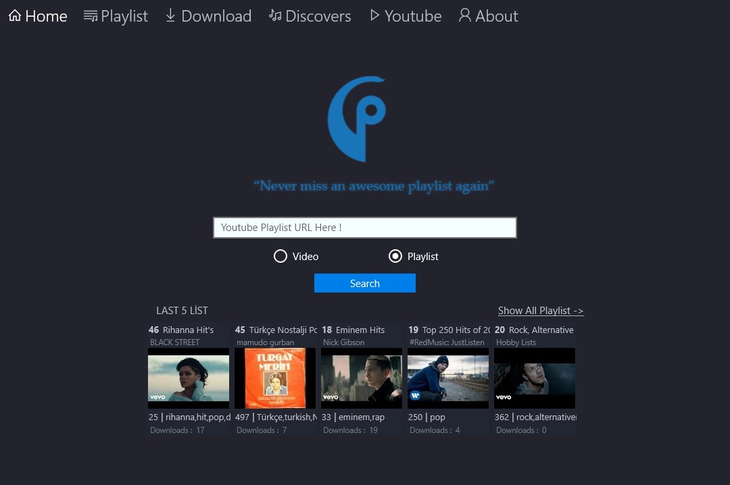Open the Youtube menu label
Viewport: 730px width, 485px height.
point(413,16)
